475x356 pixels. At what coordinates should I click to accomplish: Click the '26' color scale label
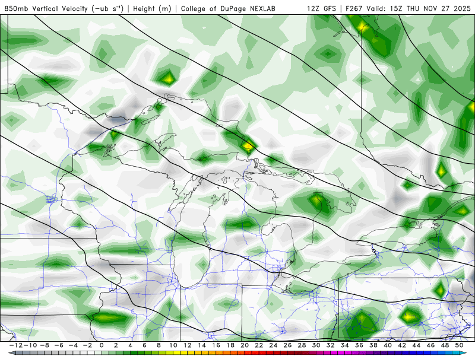coord(287,345)
